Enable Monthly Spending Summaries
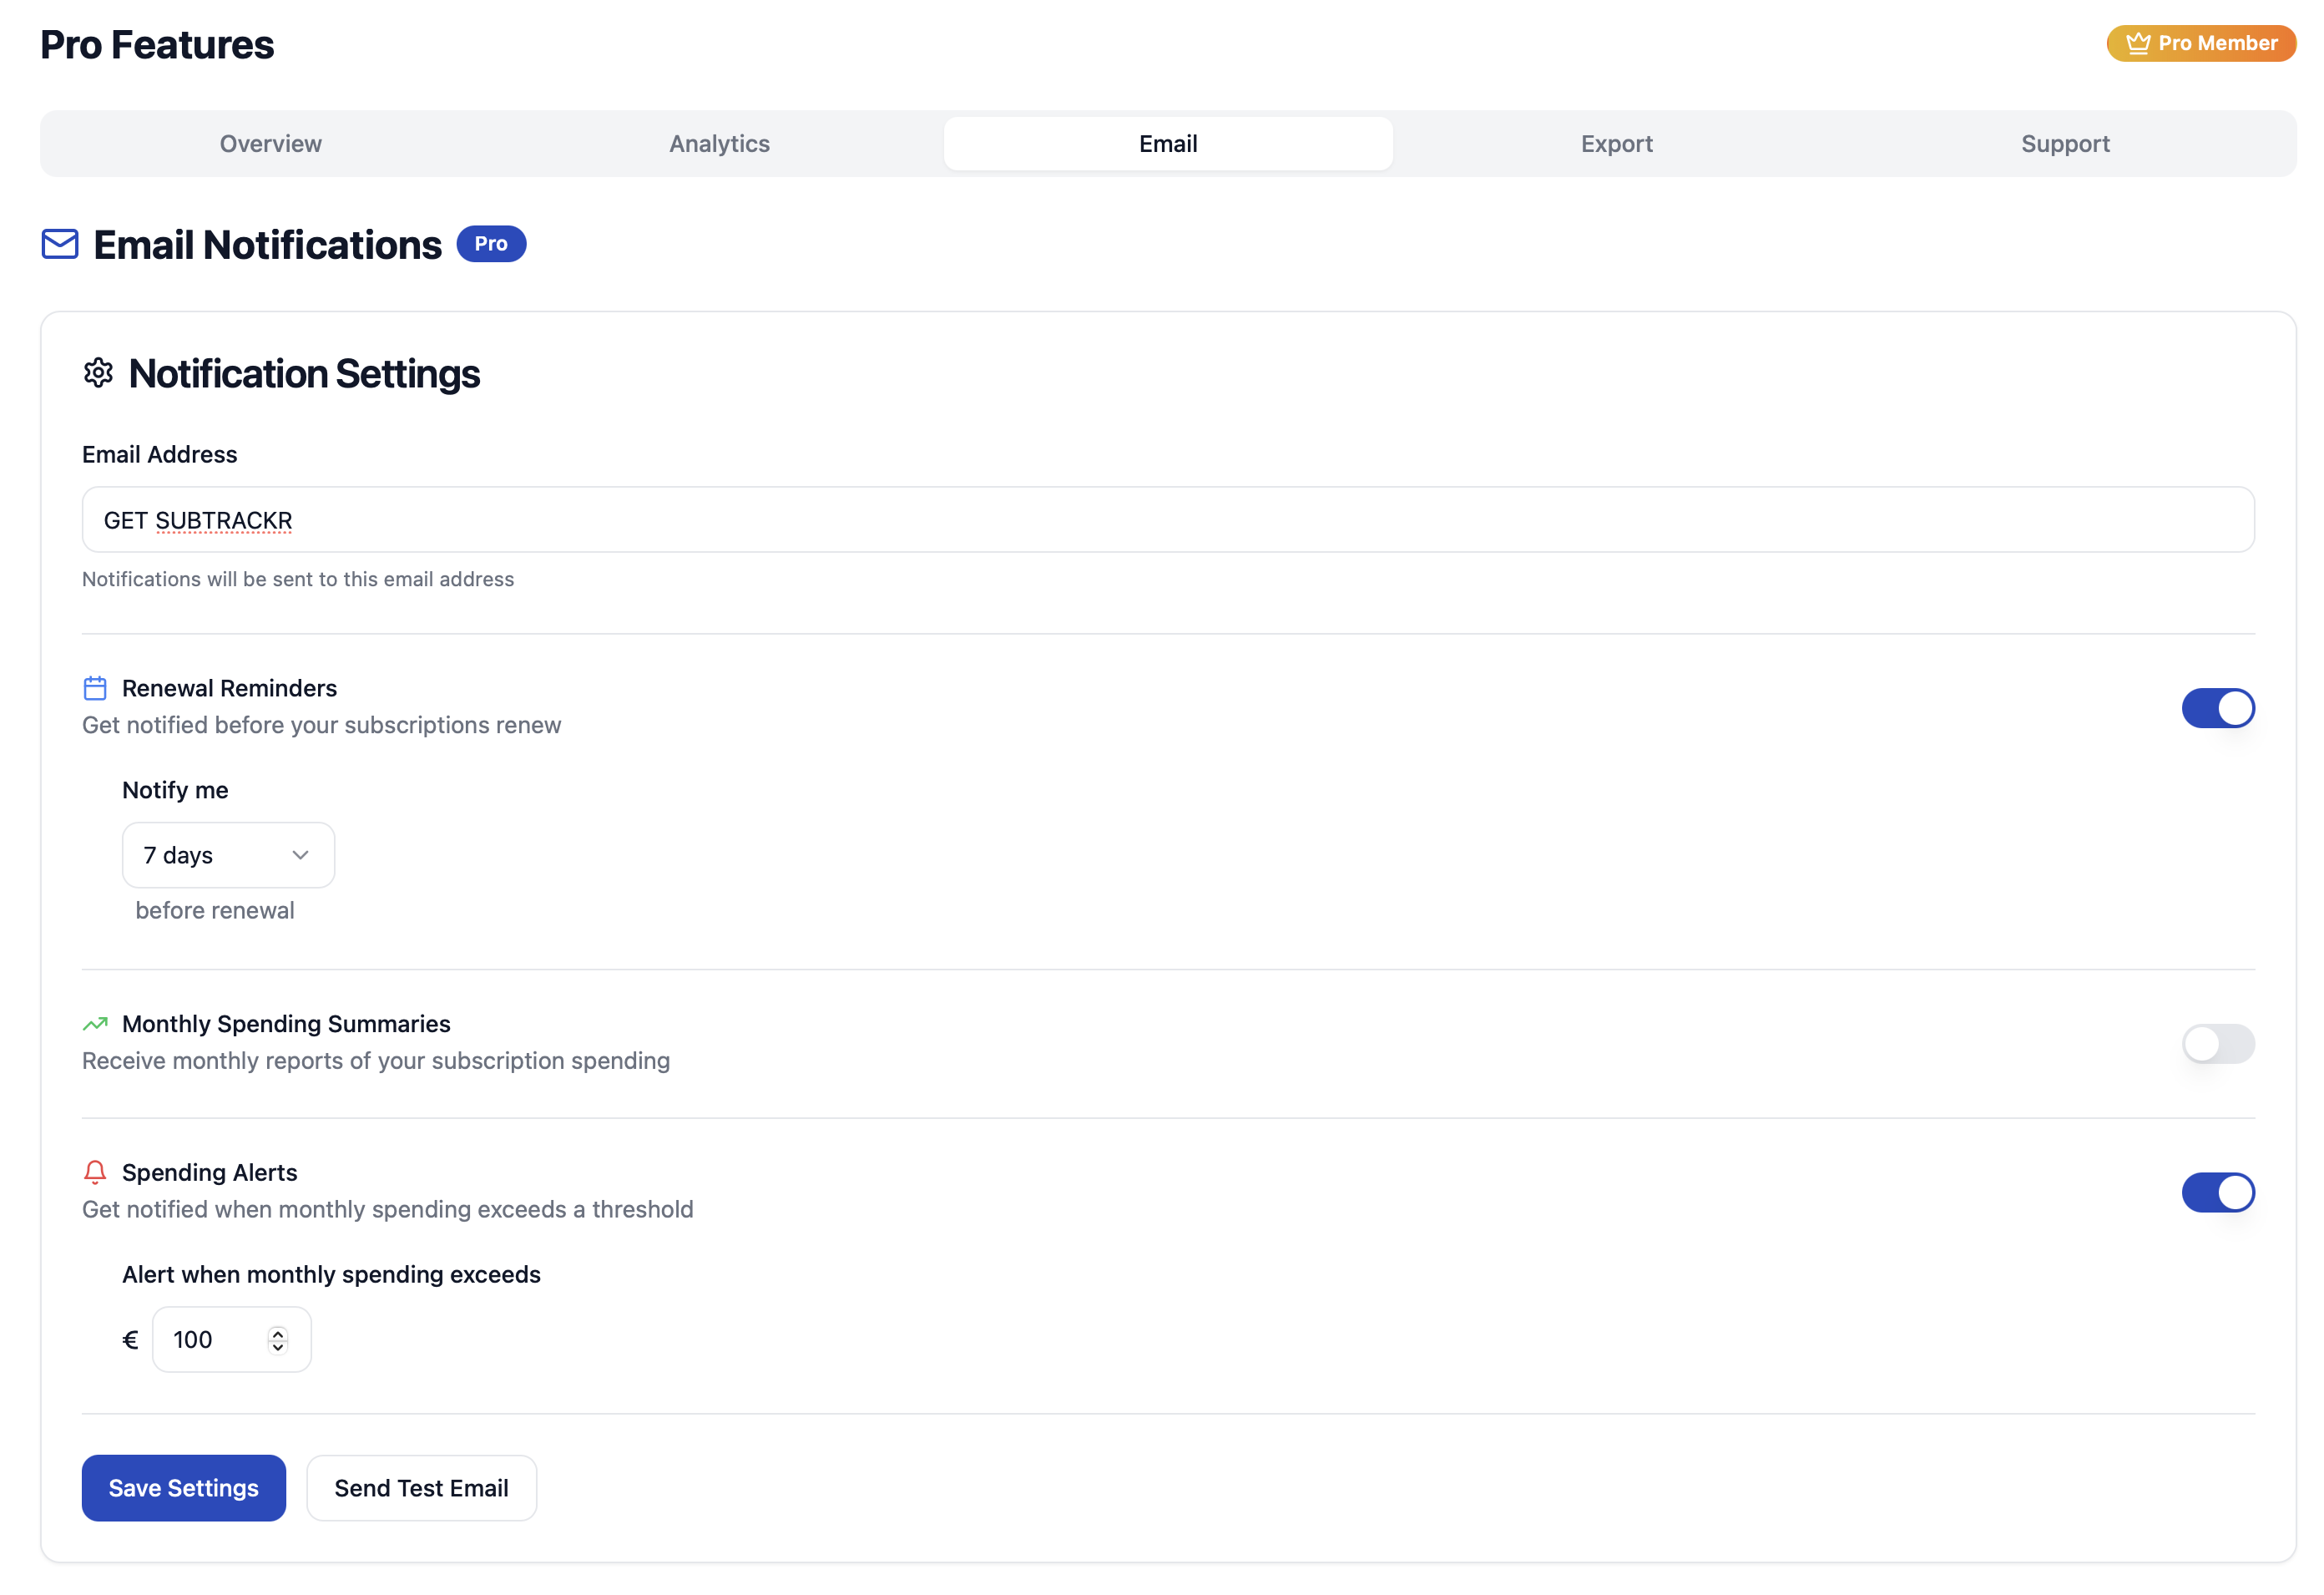 (x=2219, y=1044)
